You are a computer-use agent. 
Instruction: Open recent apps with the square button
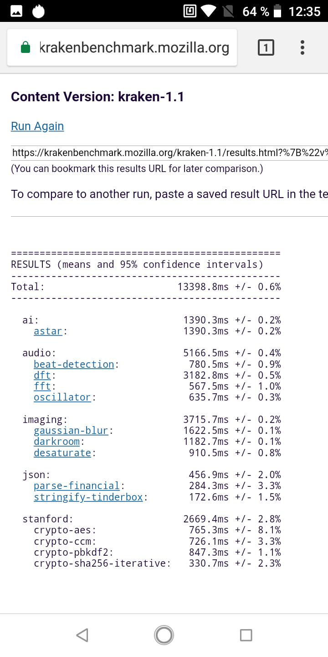(246, 635)
